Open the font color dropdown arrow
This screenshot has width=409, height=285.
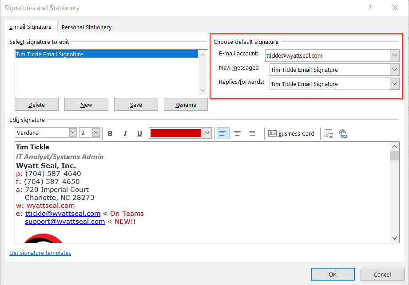pos(207,133)
